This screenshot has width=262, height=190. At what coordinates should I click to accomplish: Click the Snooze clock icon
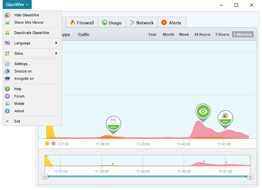[x=7, y=71]
